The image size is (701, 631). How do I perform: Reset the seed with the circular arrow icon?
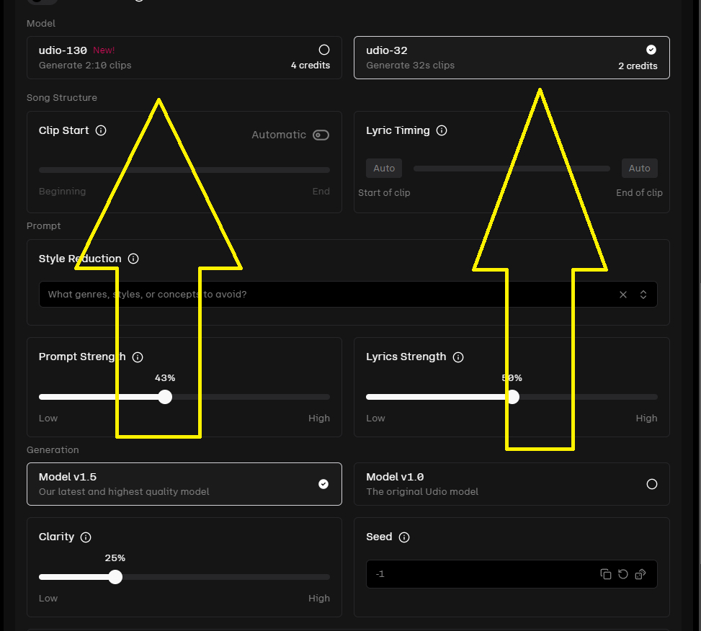623,574
